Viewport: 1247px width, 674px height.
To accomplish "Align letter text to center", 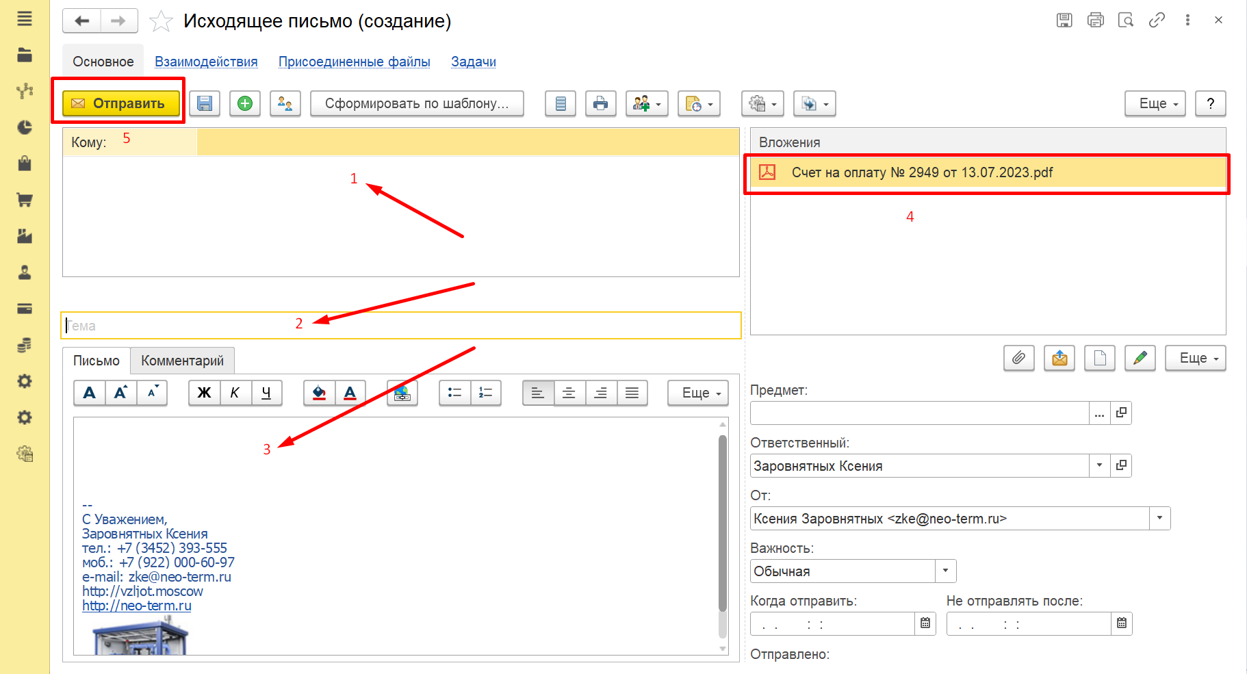I will [x=569, y=393].
